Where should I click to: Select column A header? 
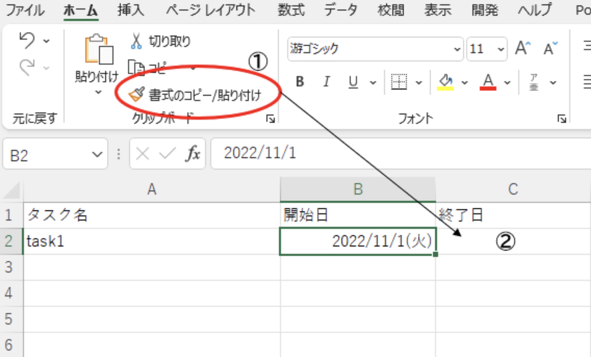click(x=152, y=189)
